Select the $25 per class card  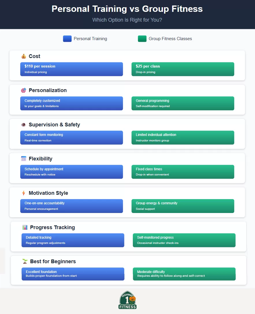pos(183,69)
